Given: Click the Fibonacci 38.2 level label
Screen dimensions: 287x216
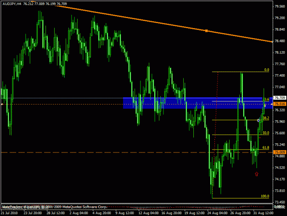Looking at the screenshot, I should coord(266,118).
